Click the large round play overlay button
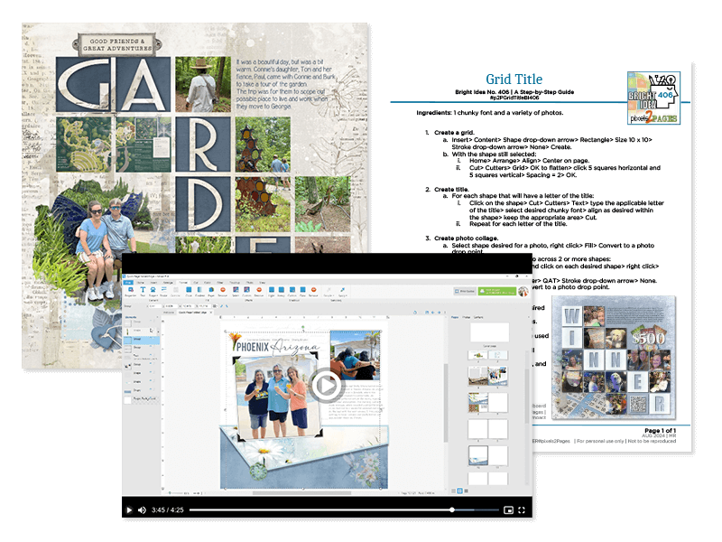 pos(326,386)
